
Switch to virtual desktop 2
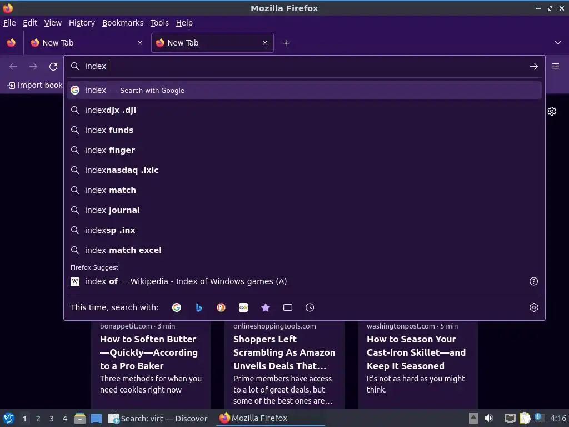[x=38, y=419]
